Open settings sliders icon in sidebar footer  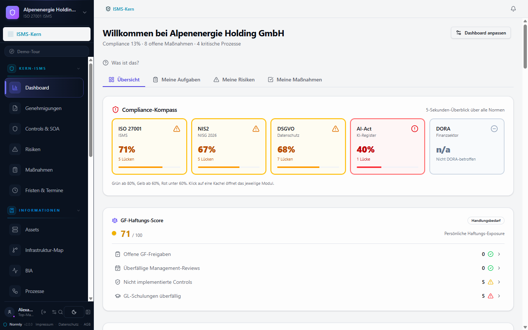click(54, 312)
